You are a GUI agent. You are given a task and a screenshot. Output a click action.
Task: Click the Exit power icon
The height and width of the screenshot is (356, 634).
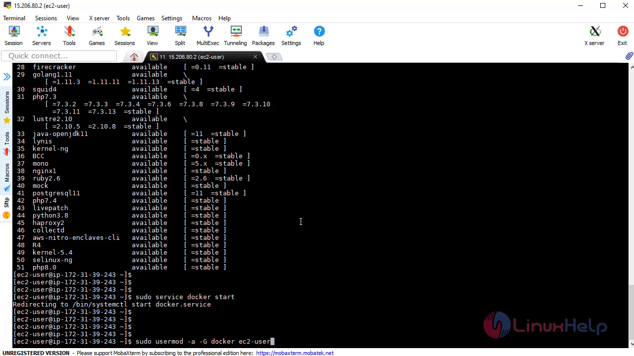tap(622, 36)
